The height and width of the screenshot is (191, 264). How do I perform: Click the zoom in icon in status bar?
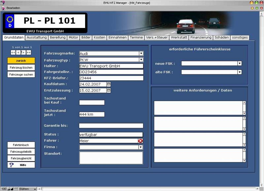[x=12, y=189]
